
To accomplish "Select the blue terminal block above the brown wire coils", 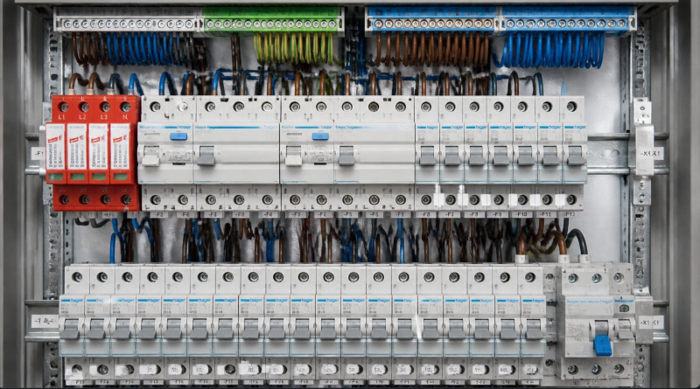I will click(431, 19).
